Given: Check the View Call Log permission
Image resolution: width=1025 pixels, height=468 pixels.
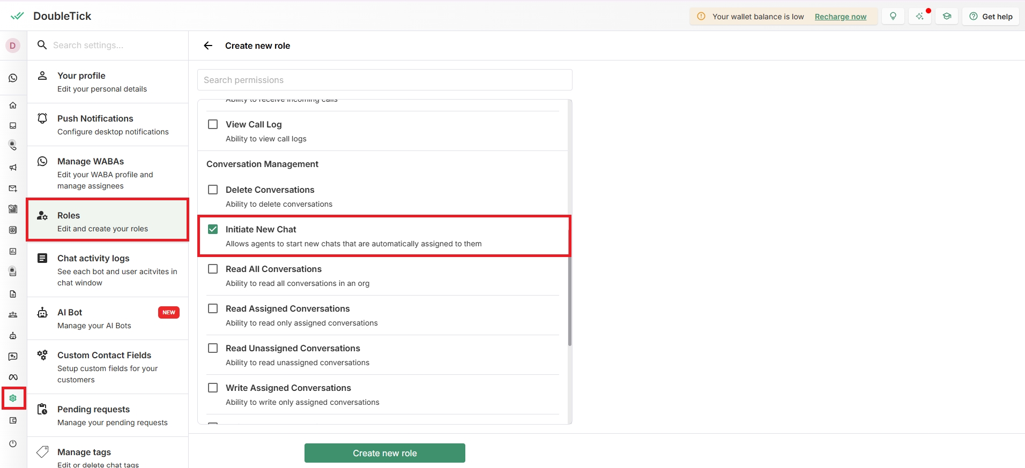Looking at the screenshot, I should [x=213, y=124].
